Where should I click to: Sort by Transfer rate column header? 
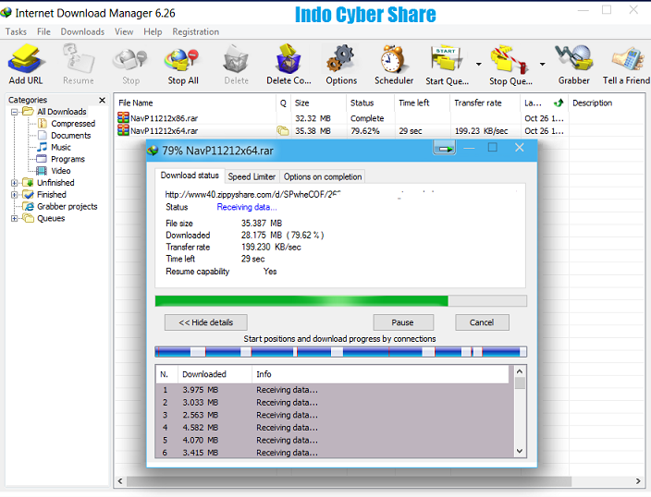coord(485,103)
